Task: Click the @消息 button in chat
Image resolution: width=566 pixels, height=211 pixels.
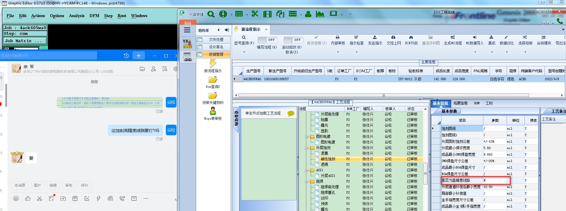Action: click(20, 185)
